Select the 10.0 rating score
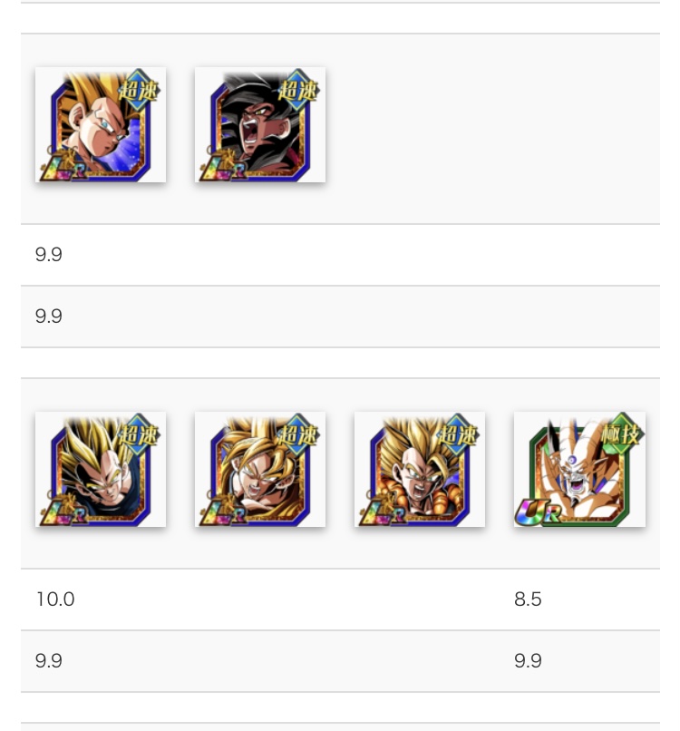 coord(55,599)
